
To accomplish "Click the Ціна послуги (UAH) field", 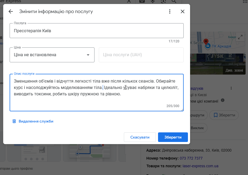I will 141,55.
